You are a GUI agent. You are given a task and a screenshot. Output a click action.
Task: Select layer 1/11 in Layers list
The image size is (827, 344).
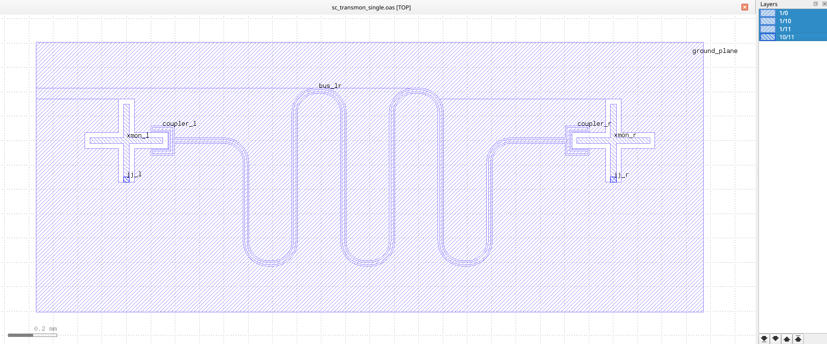(x=793, y=29)
